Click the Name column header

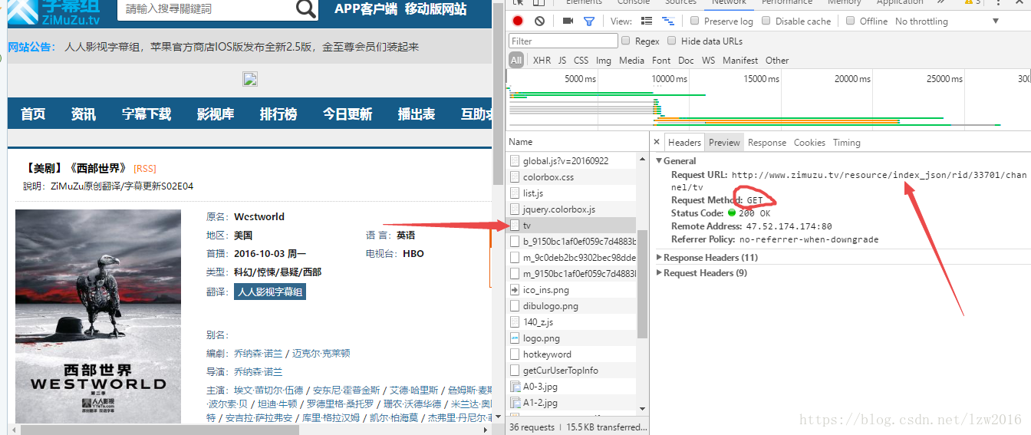[578, 142]
